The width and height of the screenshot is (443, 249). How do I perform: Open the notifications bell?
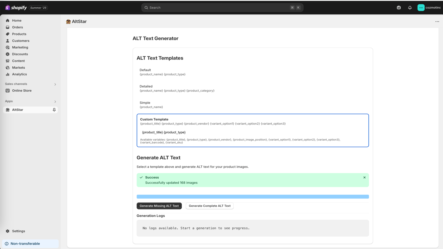tap(410, 8)
